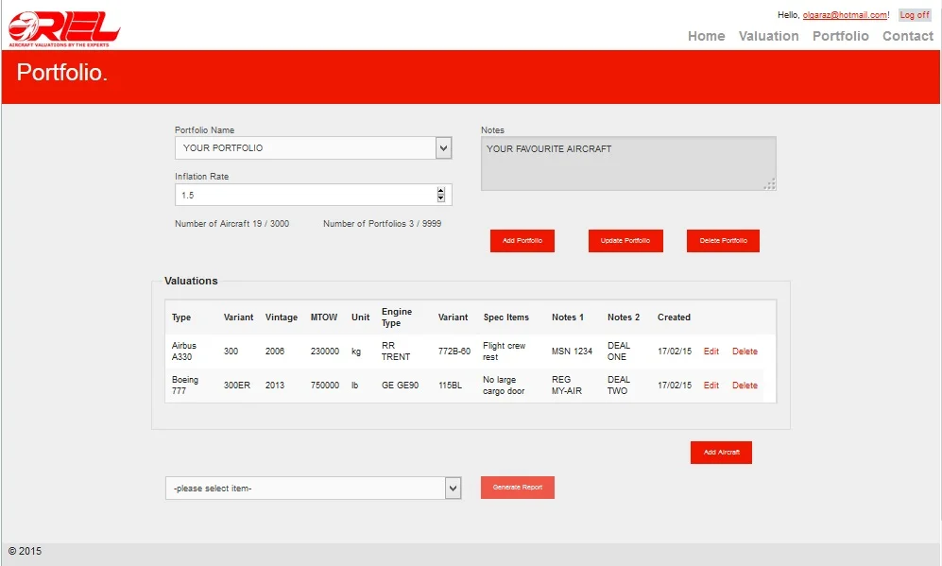Viewport: 942px width, 566px height.
Task: Click the Generate Report button
Action: coord(517,488)
